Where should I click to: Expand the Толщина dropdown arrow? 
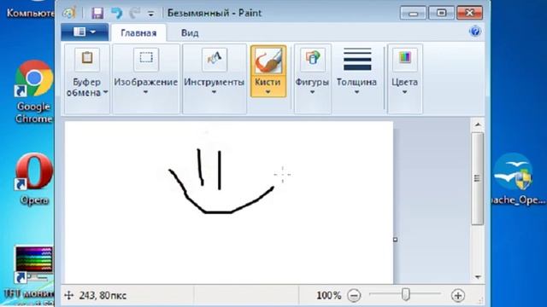[356, 92]
